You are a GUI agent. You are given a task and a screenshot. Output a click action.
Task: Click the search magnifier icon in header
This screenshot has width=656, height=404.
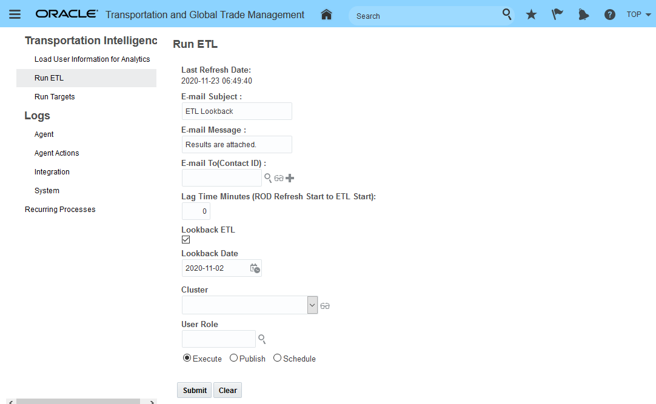pos(507,15)
